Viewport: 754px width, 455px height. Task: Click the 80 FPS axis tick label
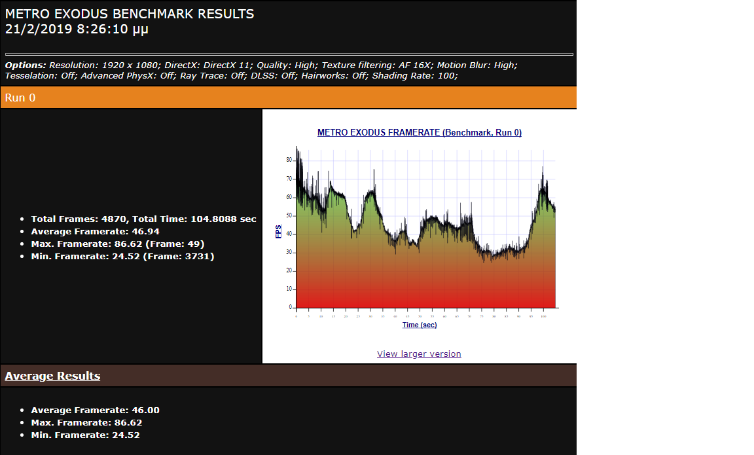point(289,160)
